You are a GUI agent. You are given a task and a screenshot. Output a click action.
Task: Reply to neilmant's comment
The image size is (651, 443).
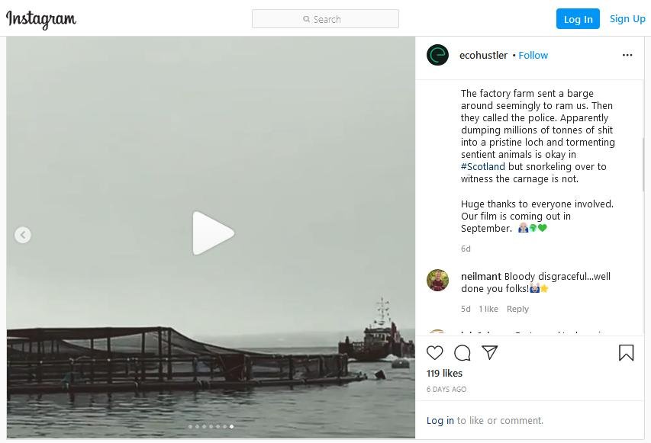[518, 309]
